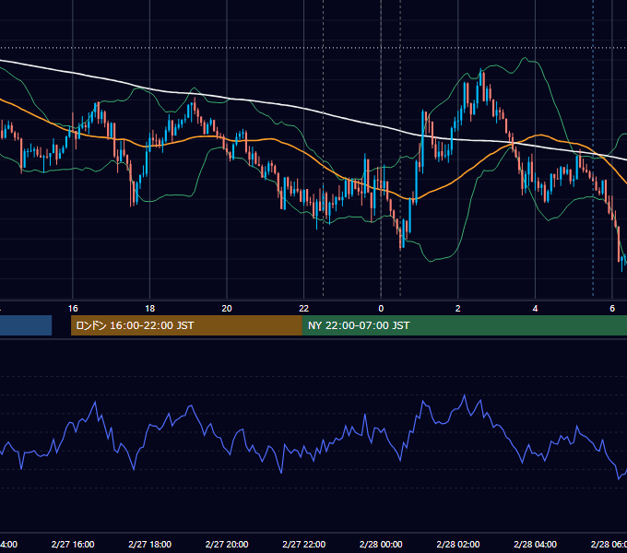627x553 pixels.
Task: Click the 4 hour label on the axis
Action: [535, 309]
